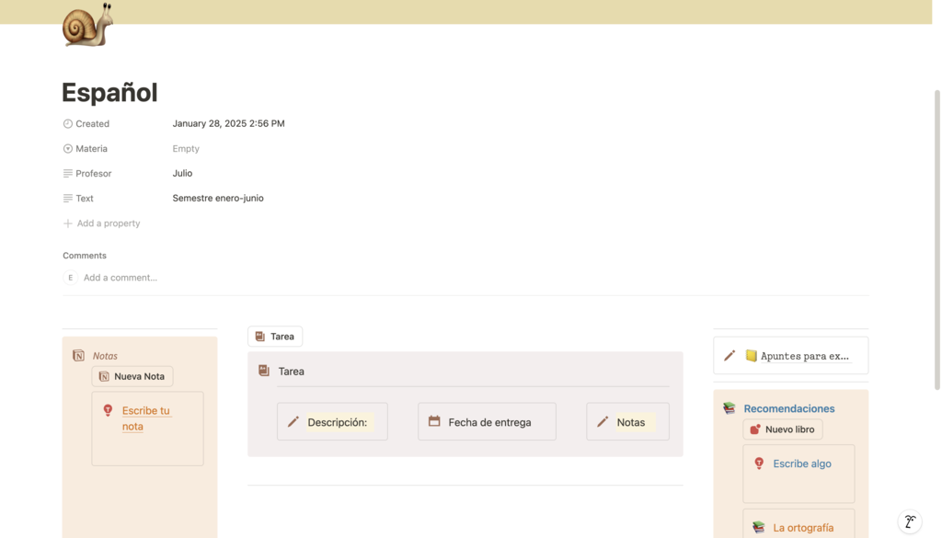Open the Escribe algo link
The image size is (942, 538).
[x=802, y=464]
